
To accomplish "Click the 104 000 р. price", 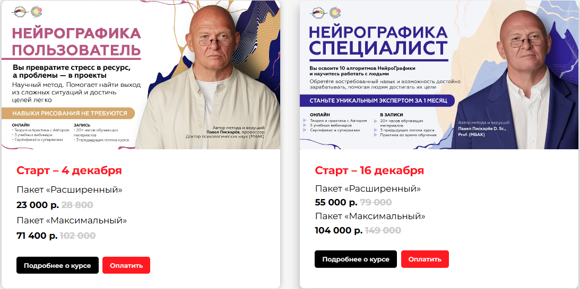I will point(339,230).
